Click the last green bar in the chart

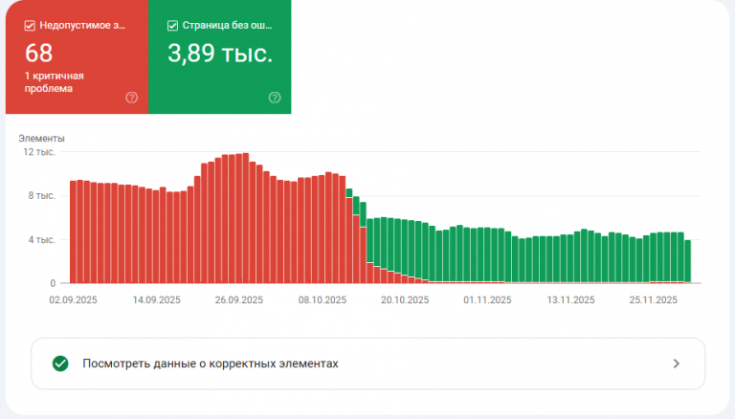click(688, 261)
